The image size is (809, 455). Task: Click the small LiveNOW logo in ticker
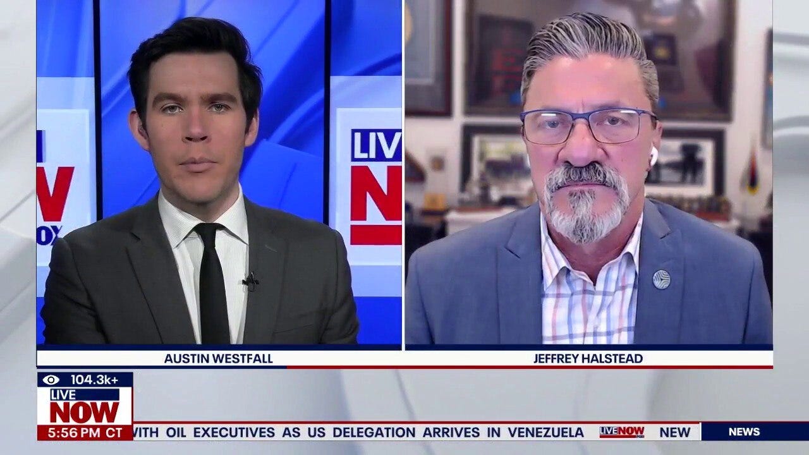point(622,432)
